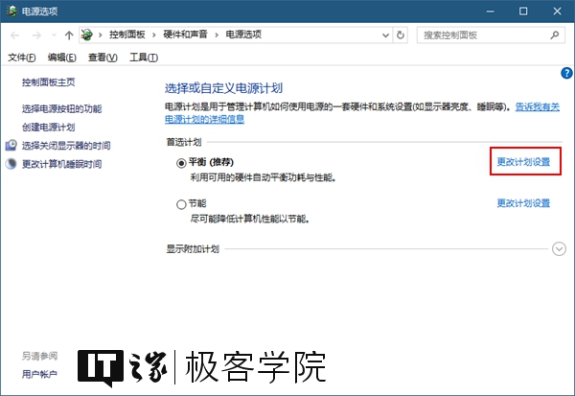Image resolution: width=575 pixels, height=396 pixels.
Task: Click the Back navigation arrow
Action: click(13, 35)
